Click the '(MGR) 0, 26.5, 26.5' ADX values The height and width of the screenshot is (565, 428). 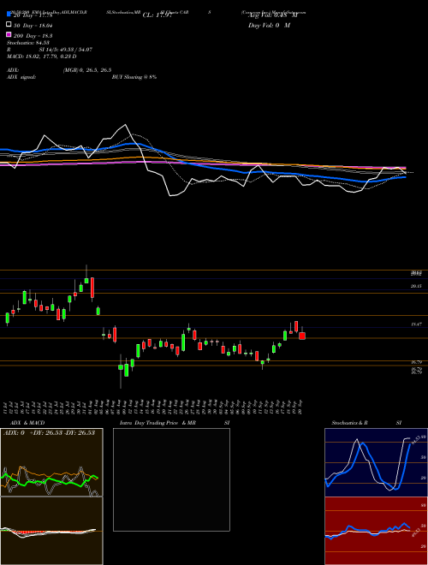[86, 70]
